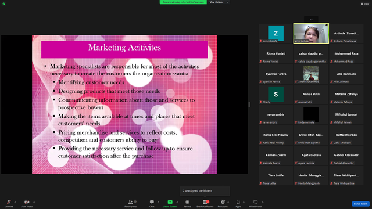Click the Leave Room button

[x=360, y=204]
